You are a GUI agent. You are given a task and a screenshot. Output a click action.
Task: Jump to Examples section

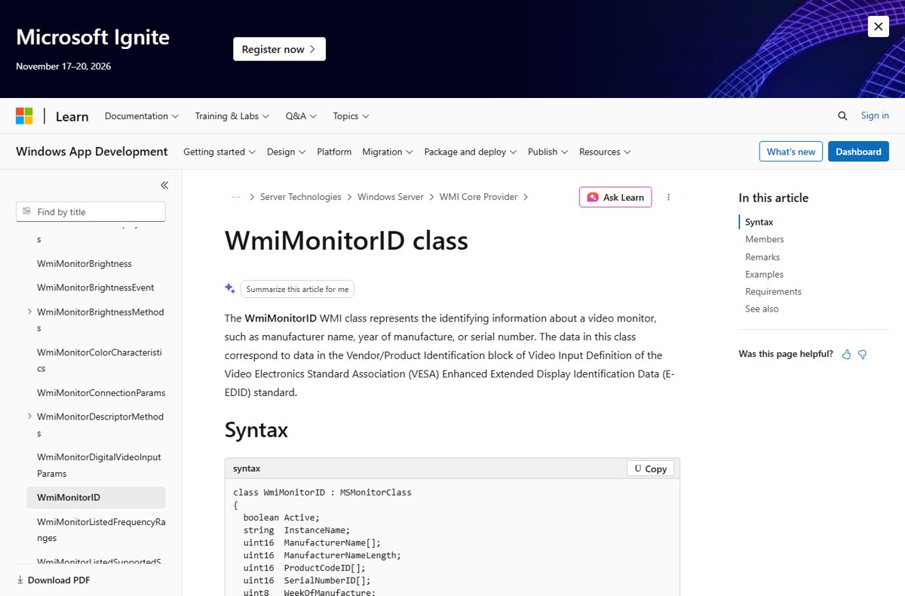(x=764, y=275)
